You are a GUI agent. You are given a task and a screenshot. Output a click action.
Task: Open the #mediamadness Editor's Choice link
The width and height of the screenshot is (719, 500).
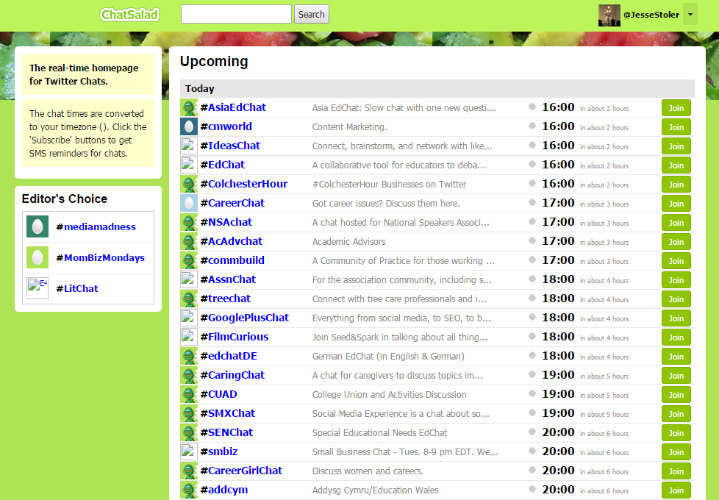coord(96,226)
